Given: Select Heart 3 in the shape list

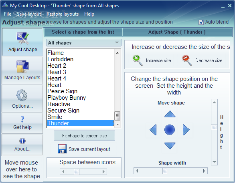Looking at the screenshot, I should coord(81,72).
